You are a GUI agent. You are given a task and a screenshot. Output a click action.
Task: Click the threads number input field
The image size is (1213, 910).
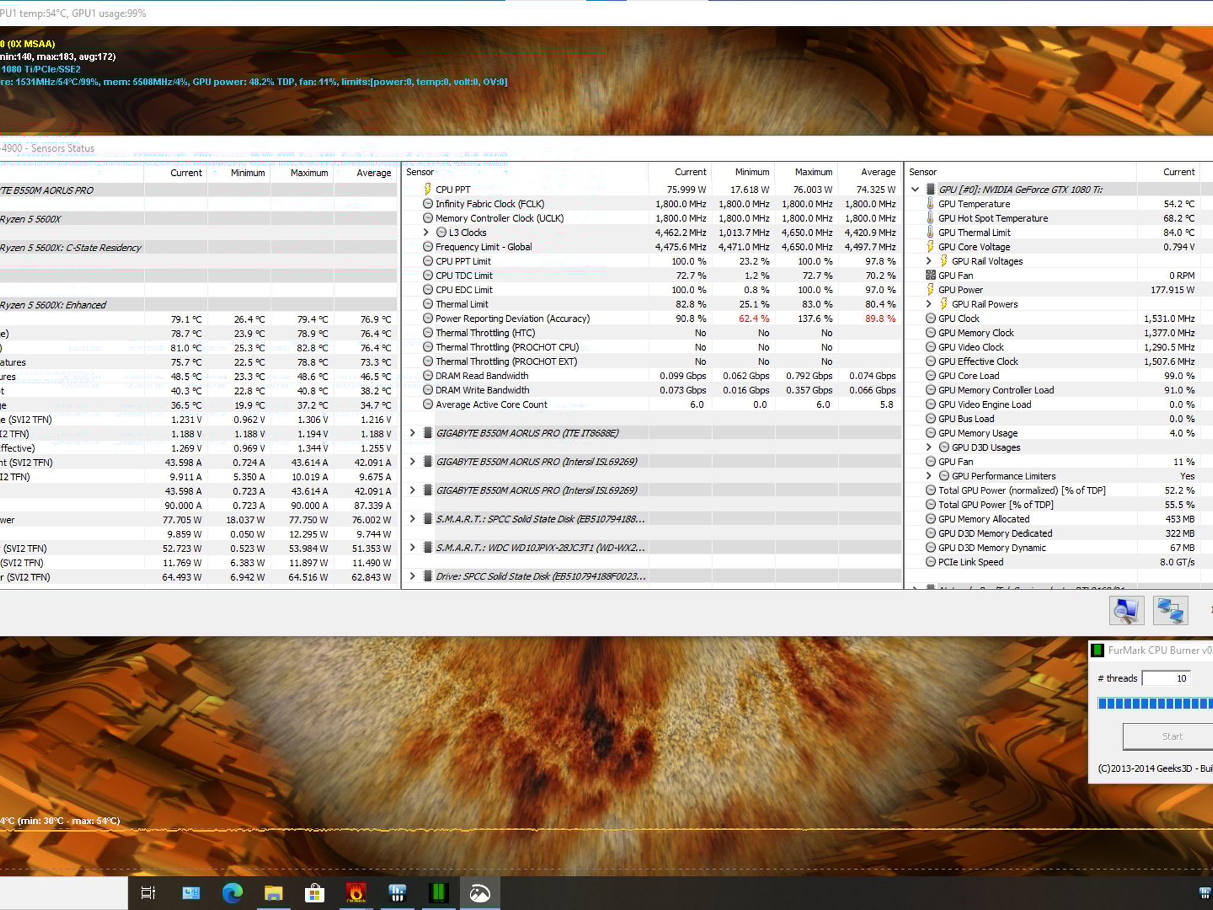pos(1165,678)
